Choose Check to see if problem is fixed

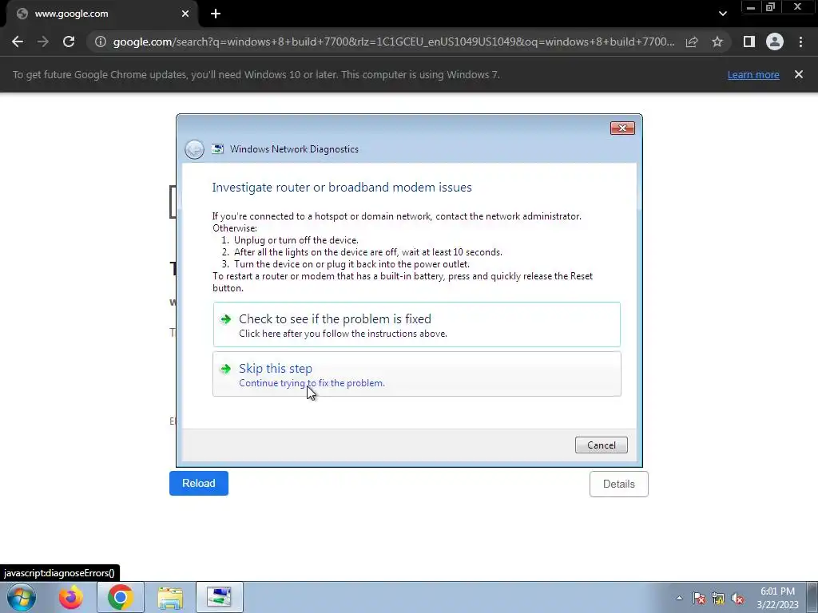[x=417, y=325]
